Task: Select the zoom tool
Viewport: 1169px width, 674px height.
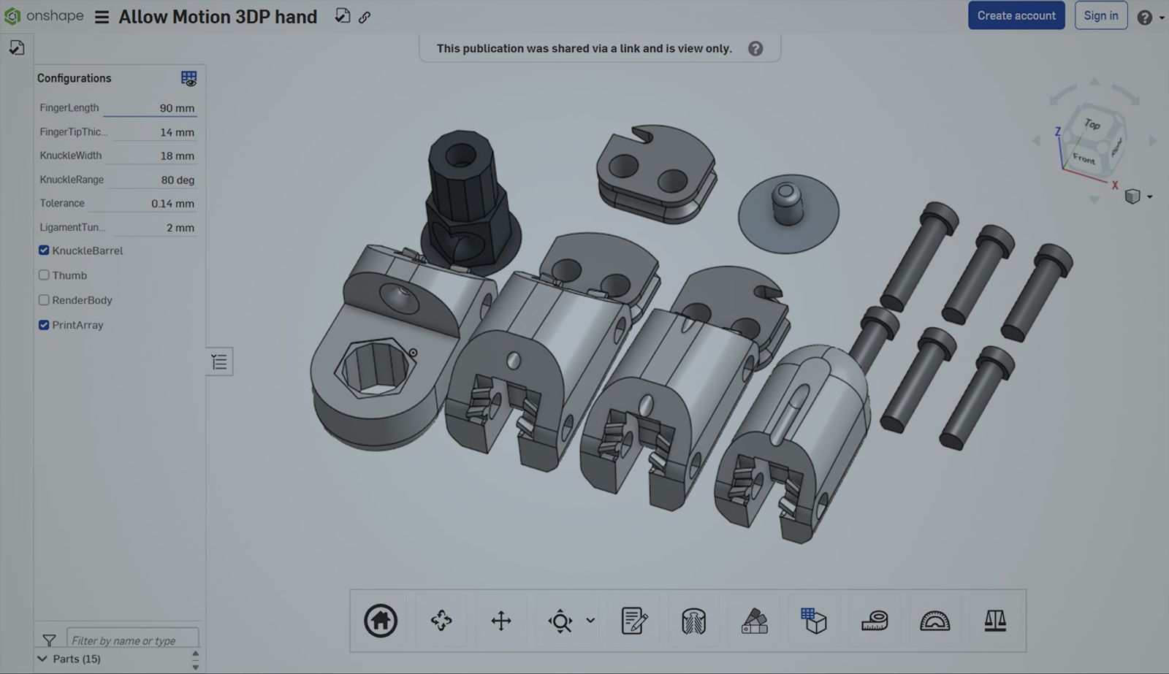Action: 561,621
